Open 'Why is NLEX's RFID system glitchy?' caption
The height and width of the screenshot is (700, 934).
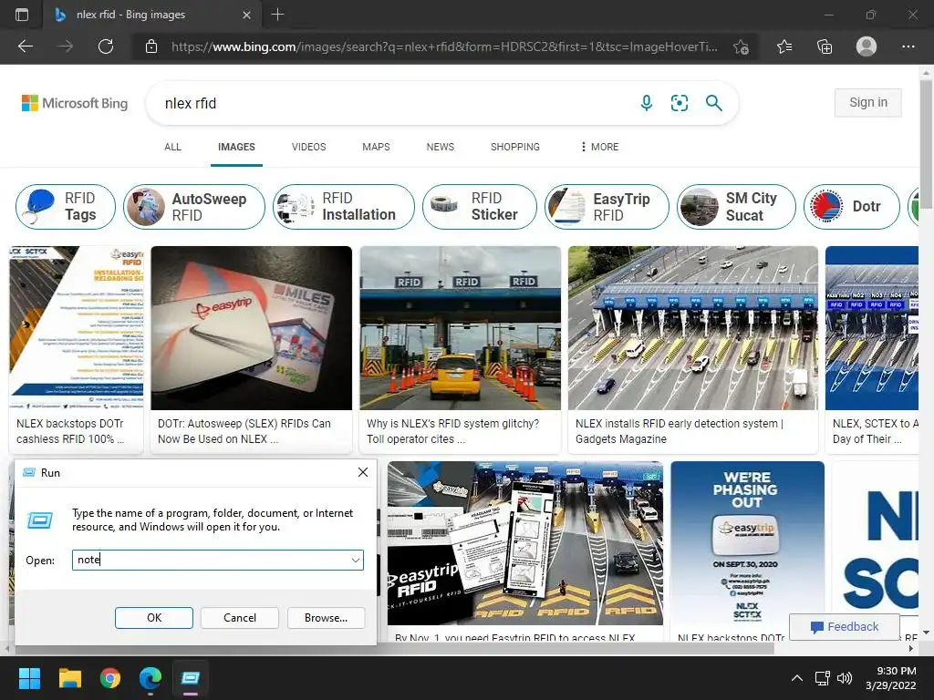[452, 431]
